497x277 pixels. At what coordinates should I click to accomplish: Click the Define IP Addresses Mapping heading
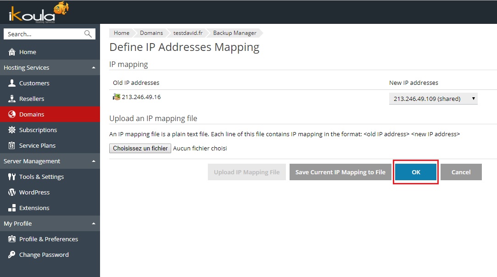click(184, 47)
